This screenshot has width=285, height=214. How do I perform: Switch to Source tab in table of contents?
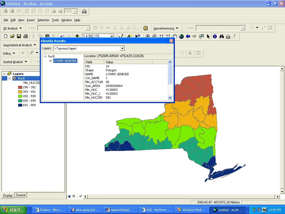[x=21, y=195]
